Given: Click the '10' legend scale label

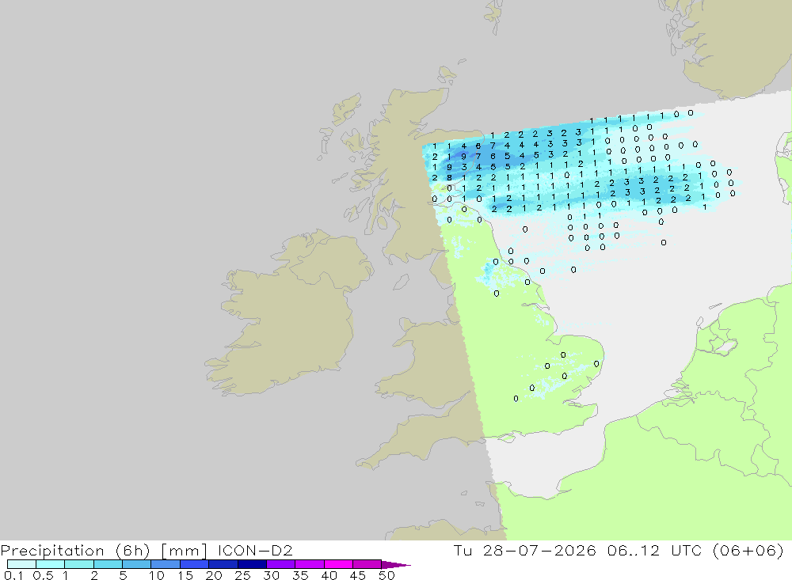Looking at the screenshot, I should click(157, 575).
